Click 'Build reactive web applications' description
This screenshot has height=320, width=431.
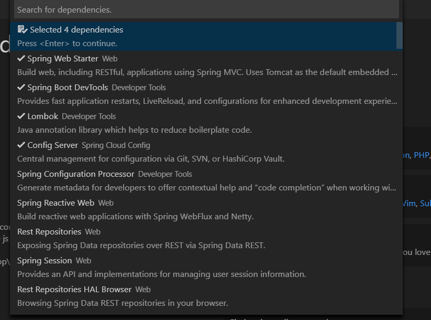(135, 217)
